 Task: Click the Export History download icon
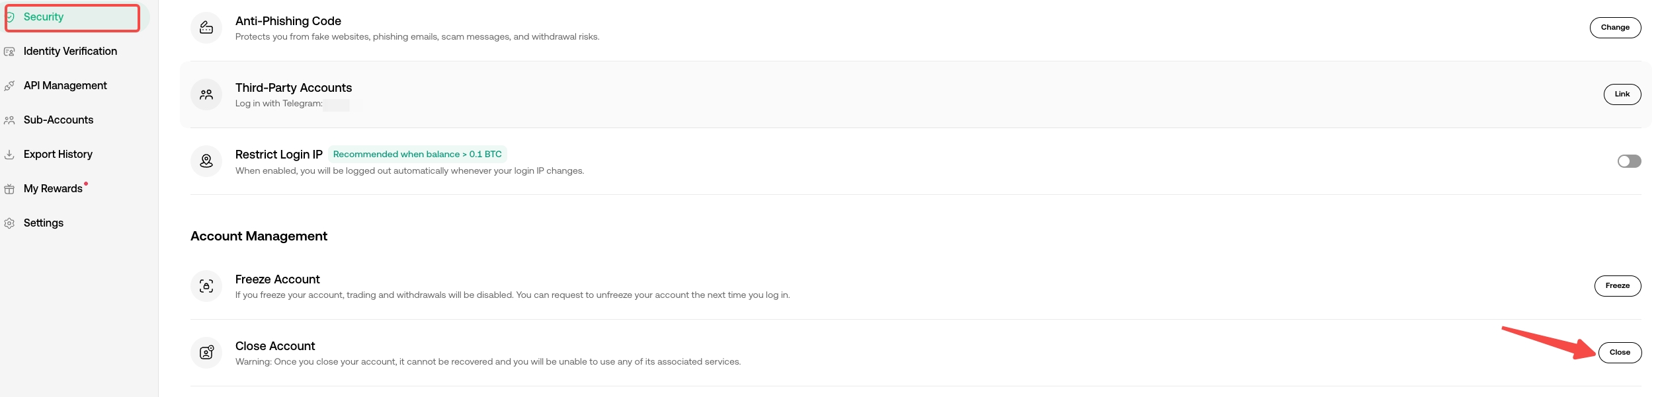pos(9,155)
